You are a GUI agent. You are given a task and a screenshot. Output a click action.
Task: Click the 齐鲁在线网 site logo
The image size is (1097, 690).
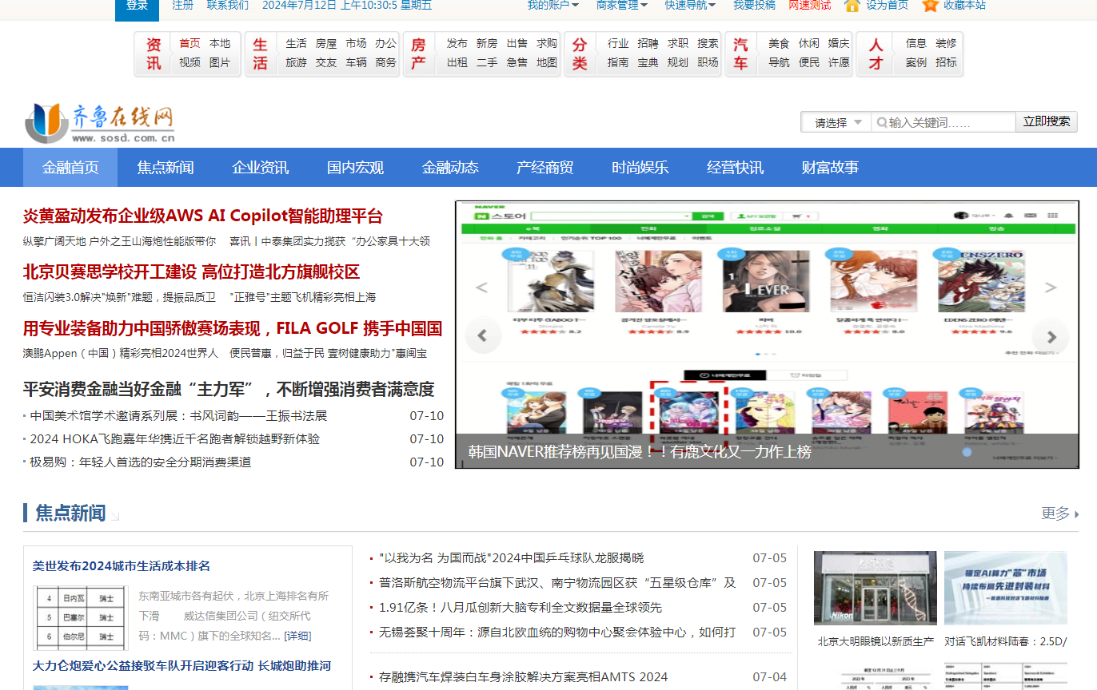pos(100,123)
